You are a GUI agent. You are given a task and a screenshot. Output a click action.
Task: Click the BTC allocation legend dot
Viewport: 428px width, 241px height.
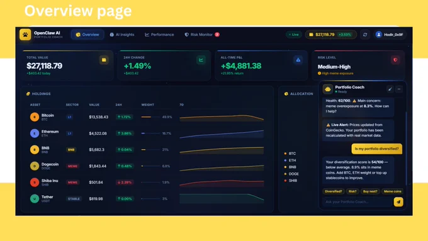(286, 154)
